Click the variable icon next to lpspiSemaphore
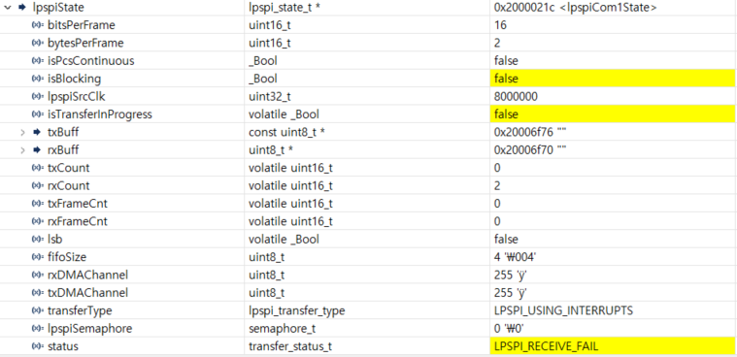This screenshot has height=357, width=737. [x=38, y=329]
